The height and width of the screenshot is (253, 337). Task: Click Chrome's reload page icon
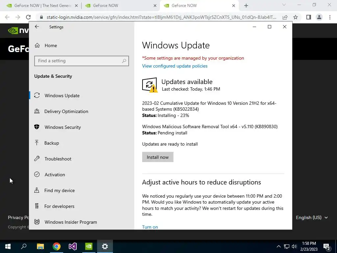[x=28, y=17]
